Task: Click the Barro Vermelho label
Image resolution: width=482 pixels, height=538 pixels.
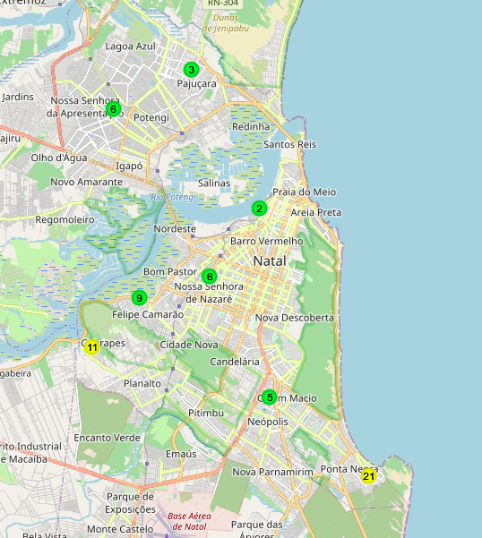Action: [x=267, y=241]
